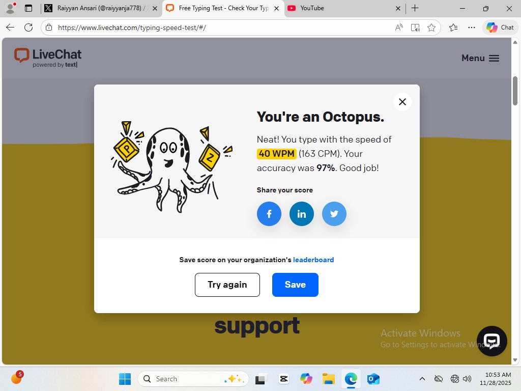Share your score on Facebook
This screenshot has width=521, height=391.
(269, 214)
